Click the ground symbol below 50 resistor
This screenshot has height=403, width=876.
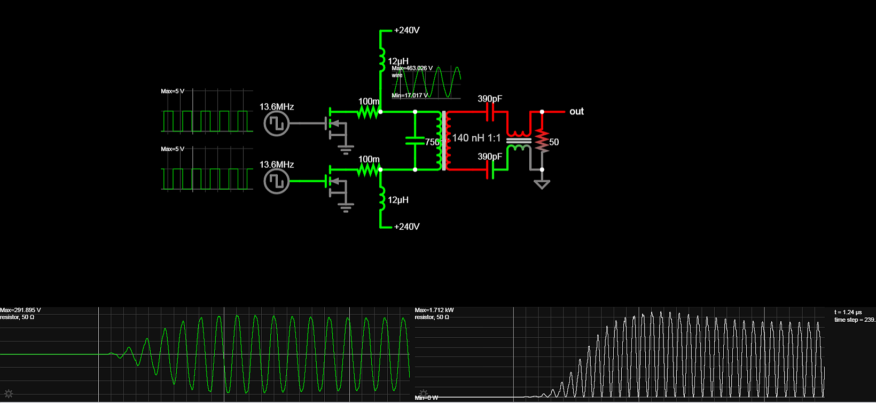tap(542, 183)
